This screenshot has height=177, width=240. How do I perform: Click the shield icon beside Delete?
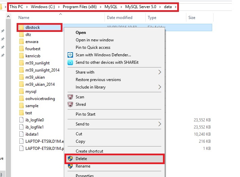pos(70,159)
